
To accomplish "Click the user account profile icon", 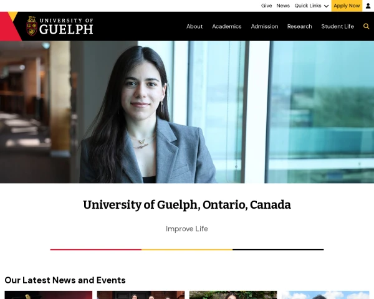I will tap(368, 6).
